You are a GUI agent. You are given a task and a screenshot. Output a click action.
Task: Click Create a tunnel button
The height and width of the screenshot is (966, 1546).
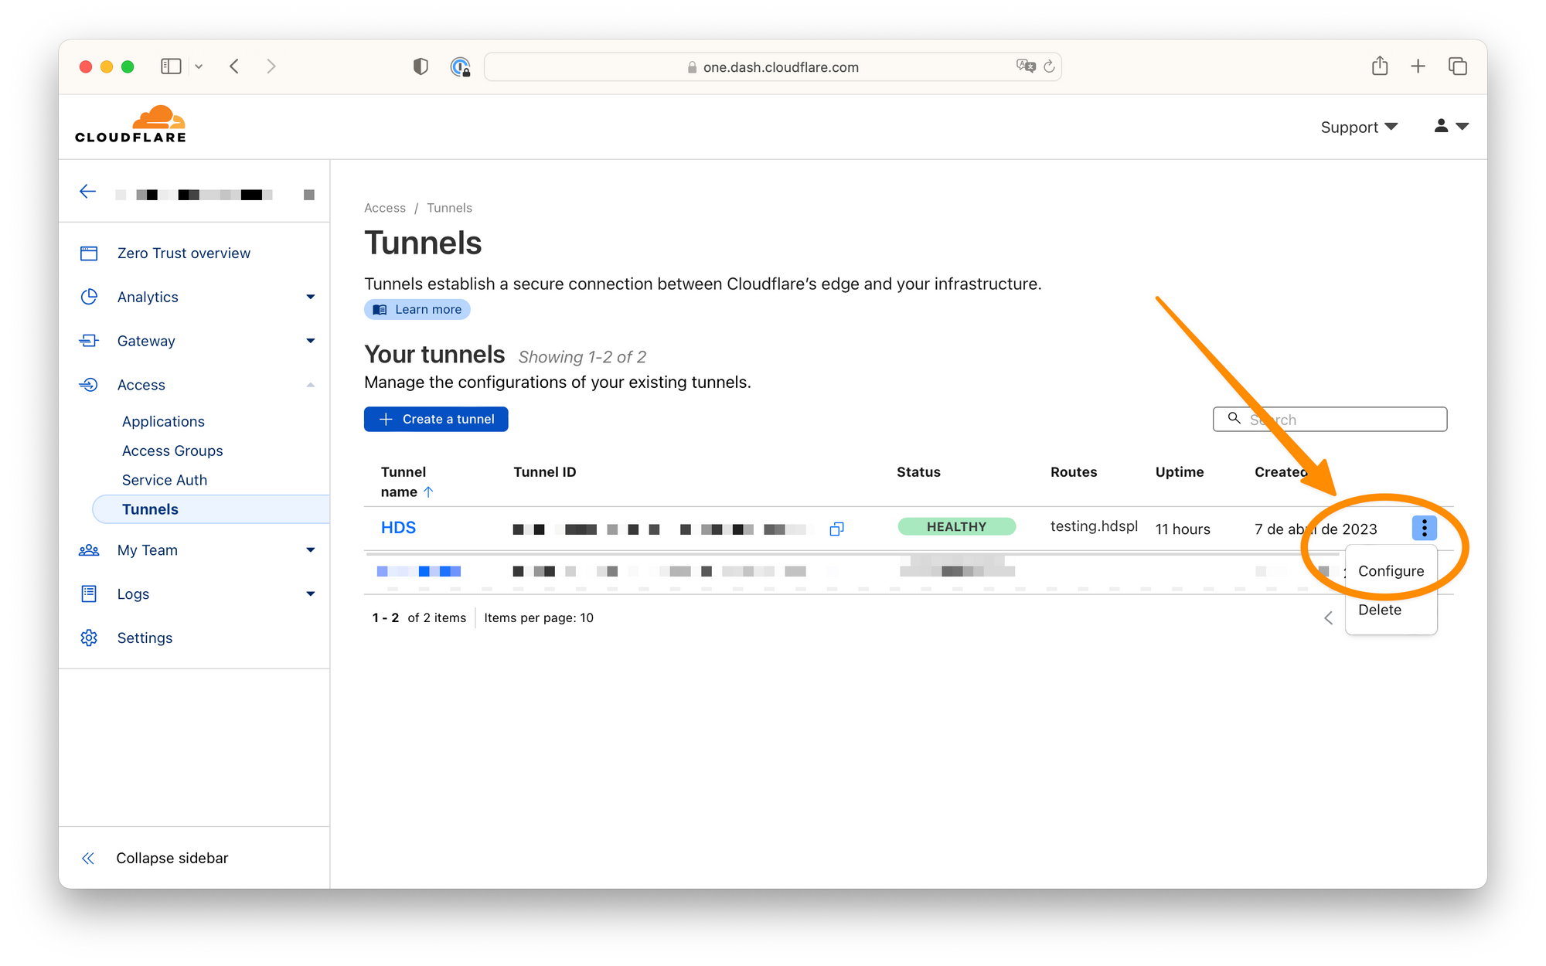[x=436, y=419]
